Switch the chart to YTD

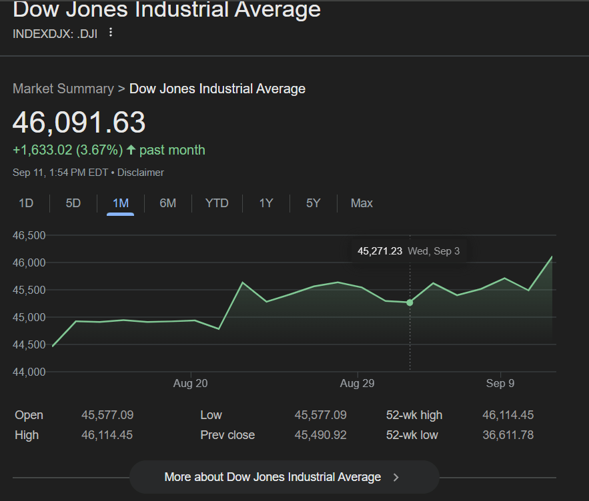[x=217, y=203]
